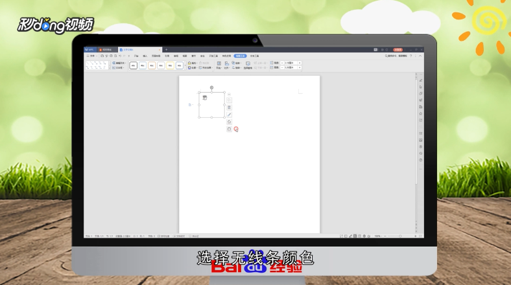The width and height of the screenshot is (511, 285).
Task: Apply the orange outline Abc shape style
Action: click(x=152, y=65)
